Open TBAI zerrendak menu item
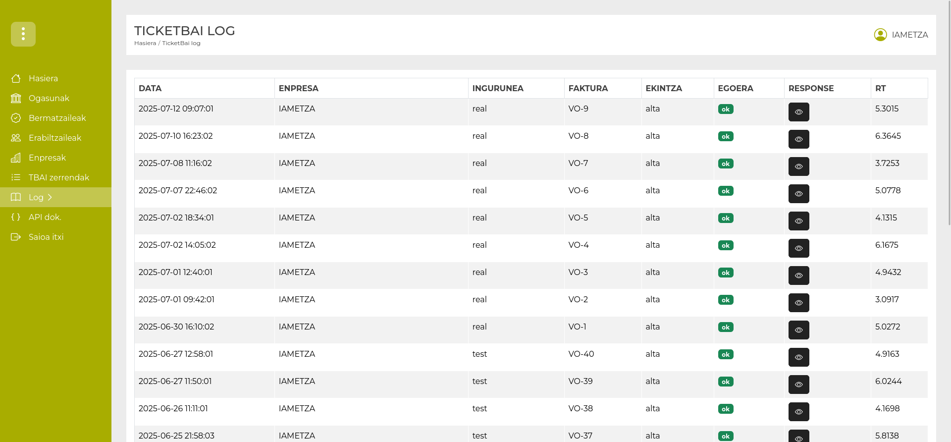 click(x=55, y=177)
